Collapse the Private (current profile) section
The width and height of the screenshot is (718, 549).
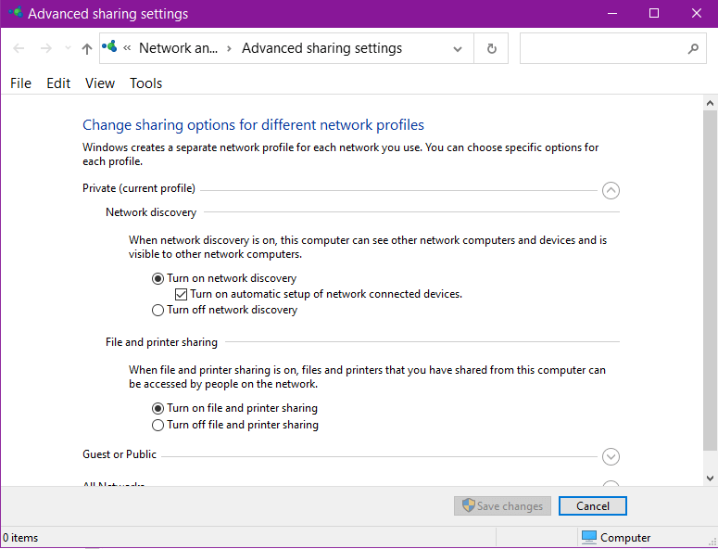tap(611, 190)
